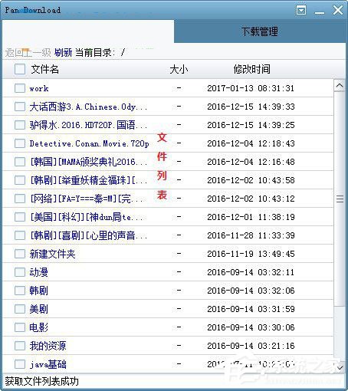Select timestamp 2016-12-04 12:18:43
This screenshot has height=391, width=348.
251,143
